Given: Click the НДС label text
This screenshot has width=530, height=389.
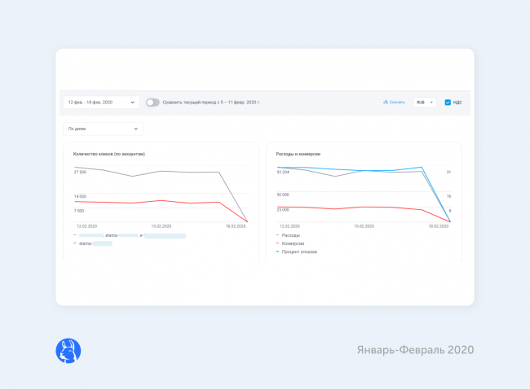Looking at the screenshot, I should coord(457,103).
